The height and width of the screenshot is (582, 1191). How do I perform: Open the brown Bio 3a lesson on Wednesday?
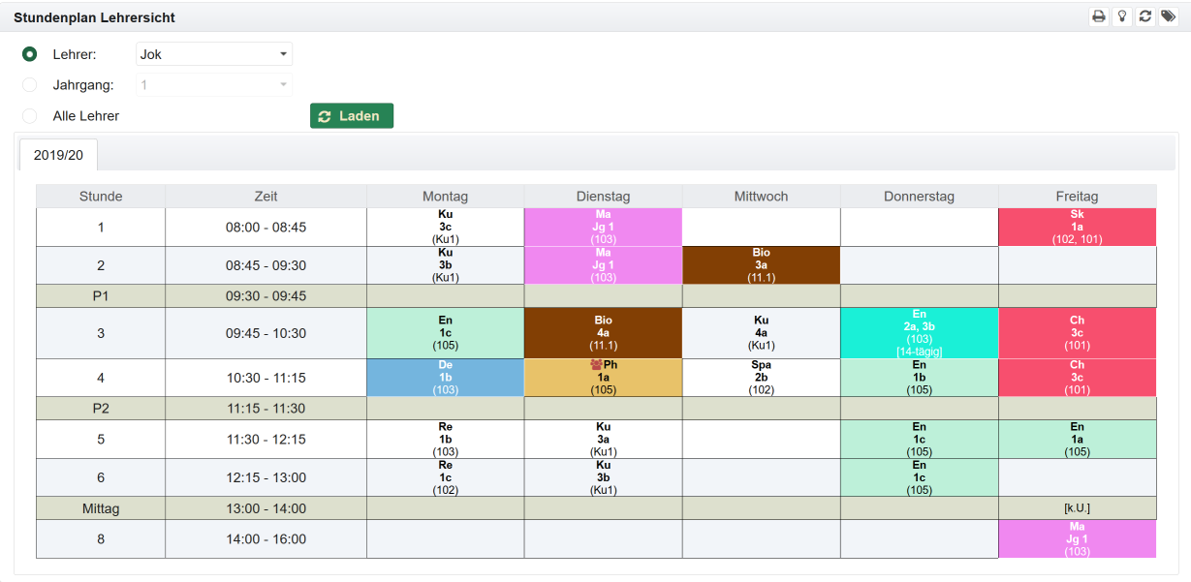point(761,265)
